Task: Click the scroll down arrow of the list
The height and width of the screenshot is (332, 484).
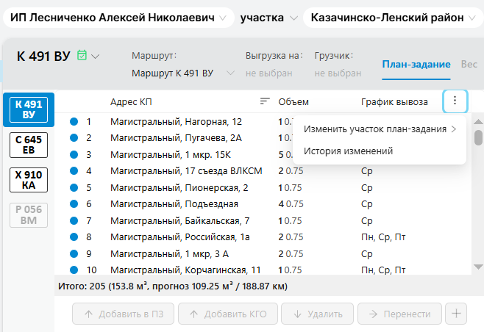Action: (478, 267)
